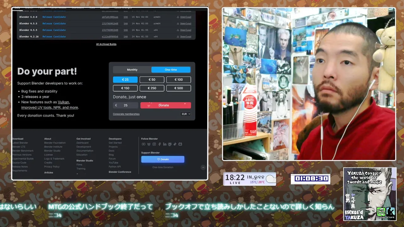Click the 18:22 LIVE clock widget
This screenshot has height=227, width=404.
(250, 179)
